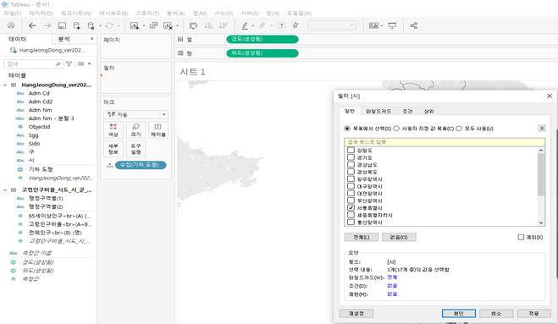The image size is (558, 324).
Task: Click the data pane filter funnel icon
Action: tap(69, 63)
